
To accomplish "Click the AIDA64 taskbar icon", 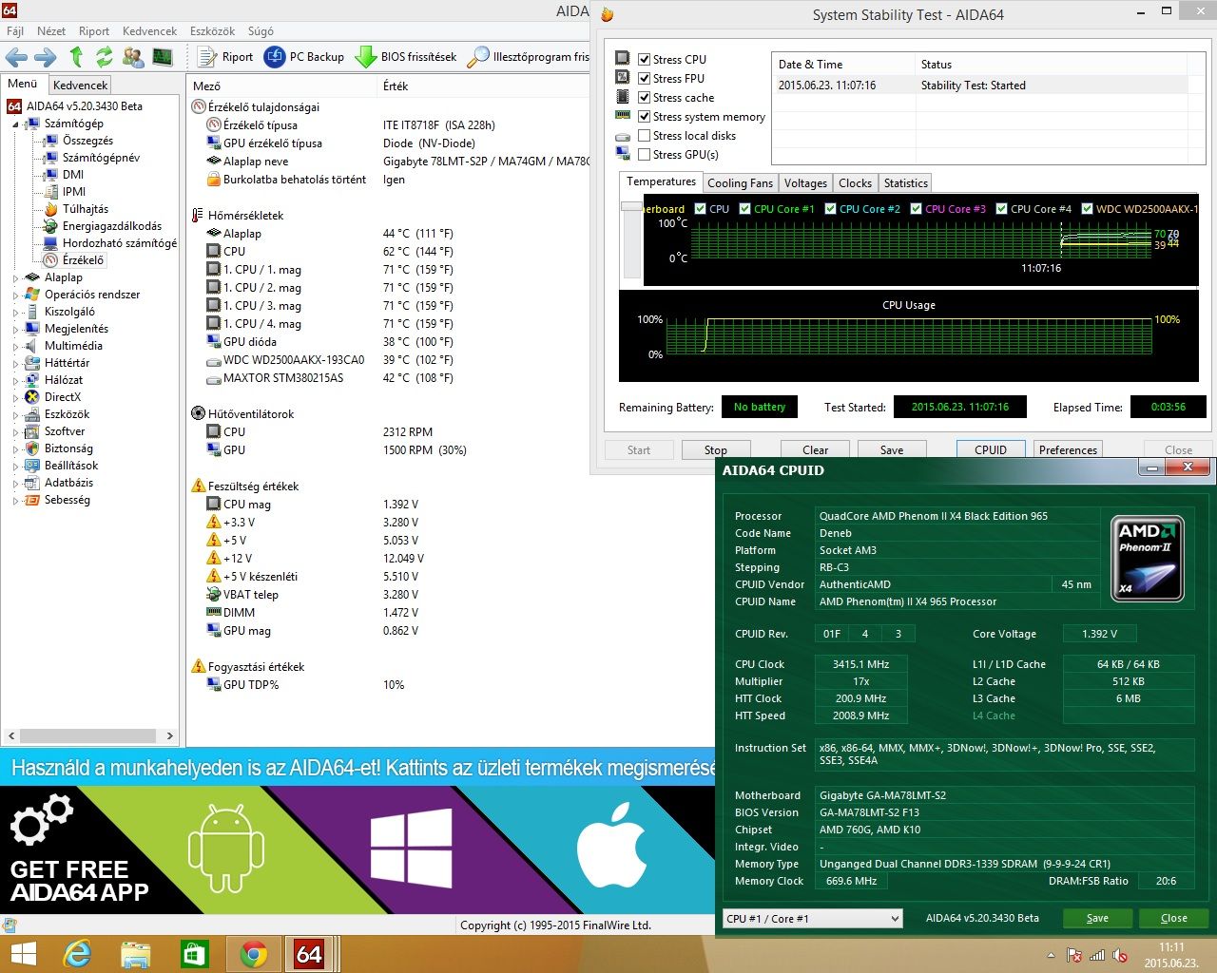I will click(309, 954).
